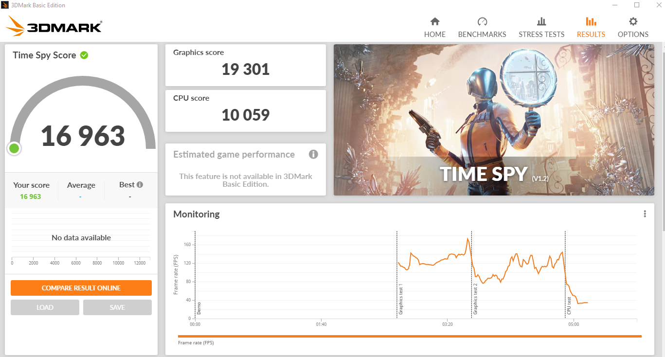This screenshot has height=357, width=665.
Task: Click the 03:20 time axis label
Action: coord(448,324)
